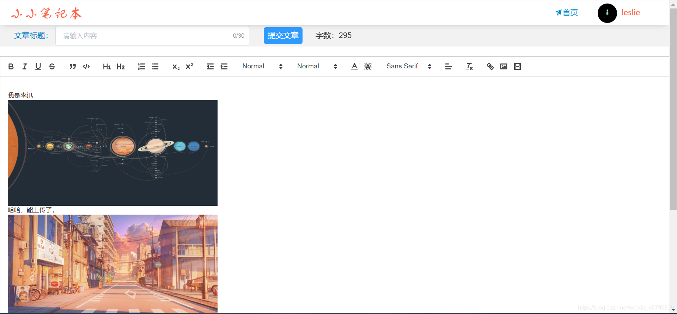
Task: Click the scrollbar down arrow
Action: 673,310
